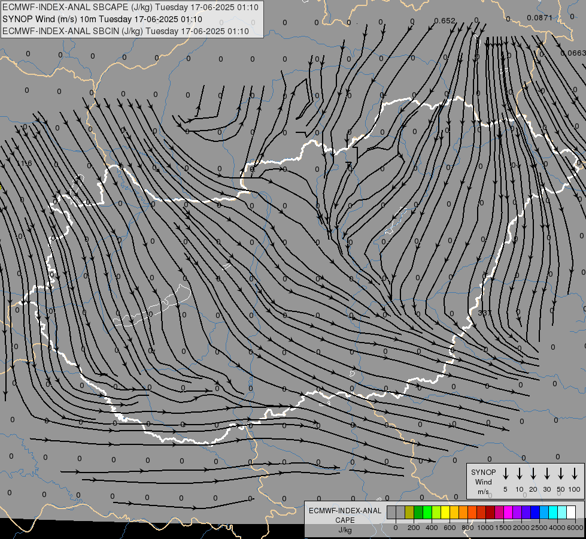This screenshot has width=586, height=539.
Task: Click the wind legend arrow above 10
Action: 520,474
